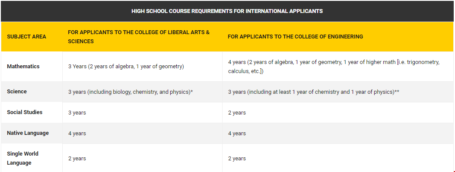
Task: Select the Subject Area column header
Action: click(x=26, y=37)
